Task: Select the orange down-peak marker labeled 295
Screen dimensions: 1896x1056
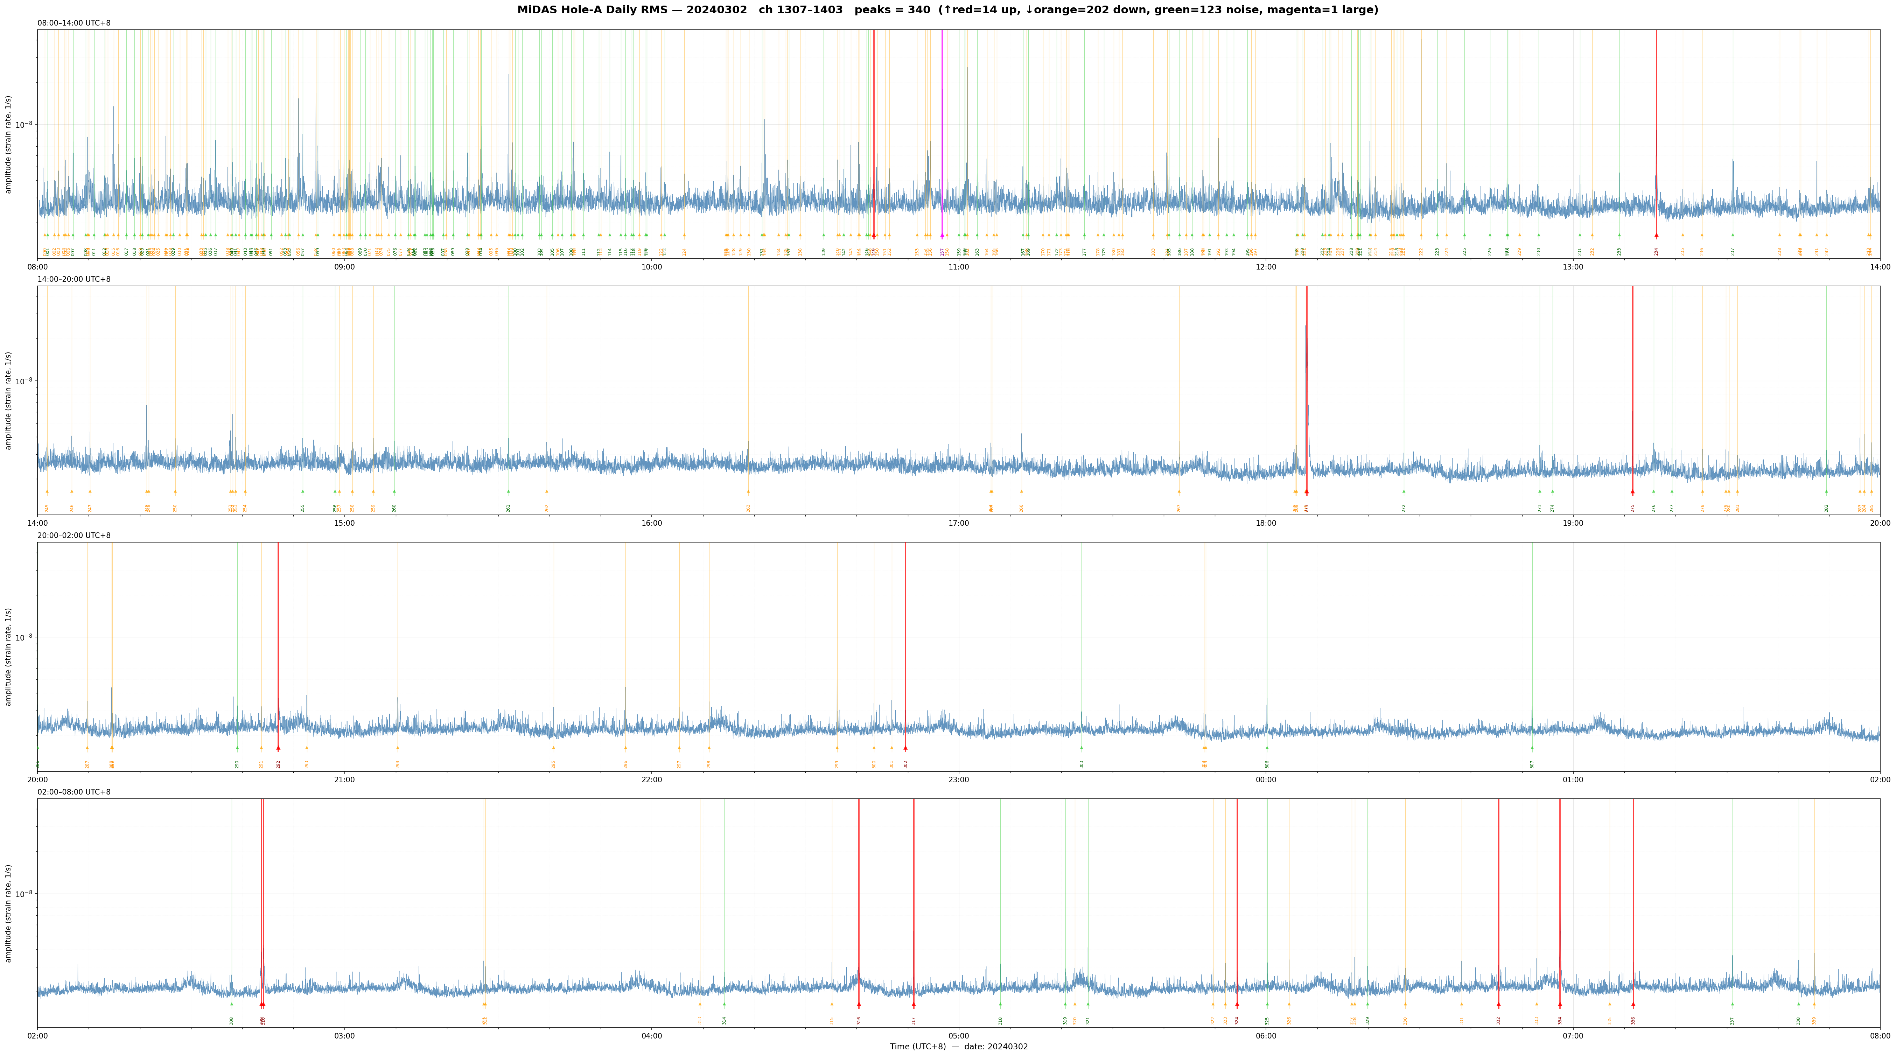Action: point(553,748)
